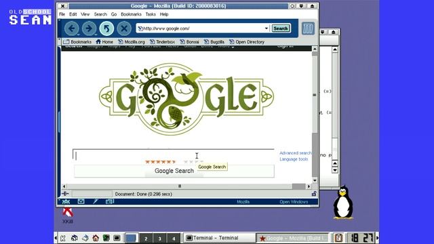The image size is (434, 244).
Task: Open the Go menu
Action: click(x=114, y=14)
